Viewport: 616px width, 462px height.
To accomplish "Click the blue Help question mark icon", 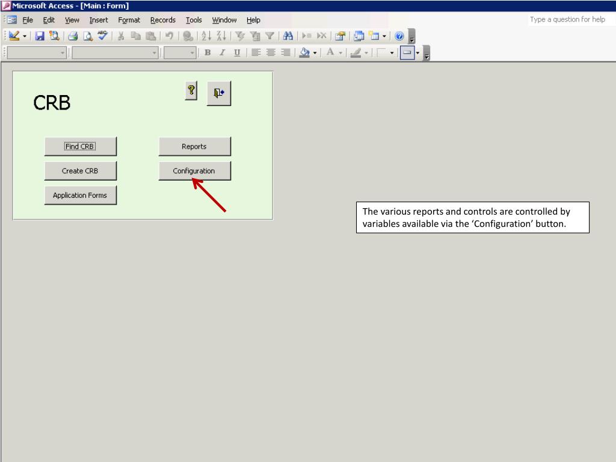I will (x=399, y=36).
